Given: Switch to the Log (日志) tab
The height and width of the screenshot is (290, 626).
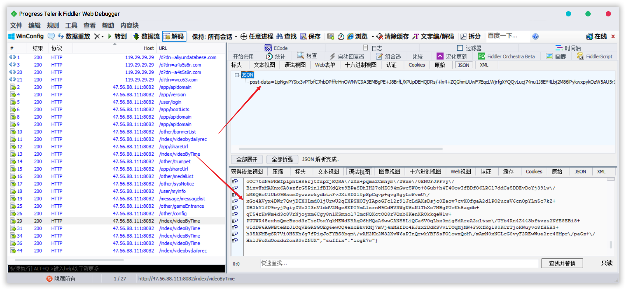Looking at the screenshot, I should point(372,48).
